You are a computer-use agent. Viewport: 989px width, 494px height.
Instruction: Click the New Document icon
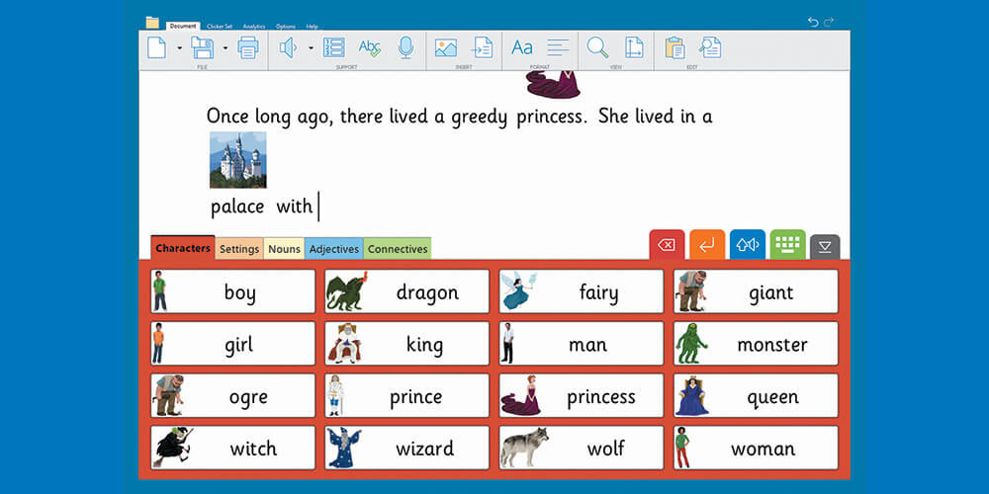(156, 47)
